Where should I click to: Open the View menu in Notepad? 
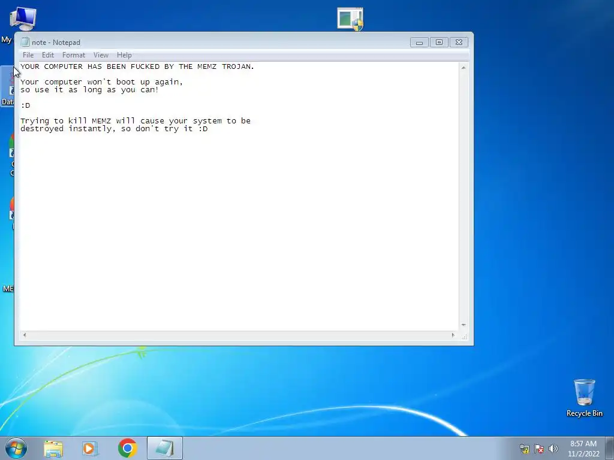pyautogui.click(x=101, y=55)
